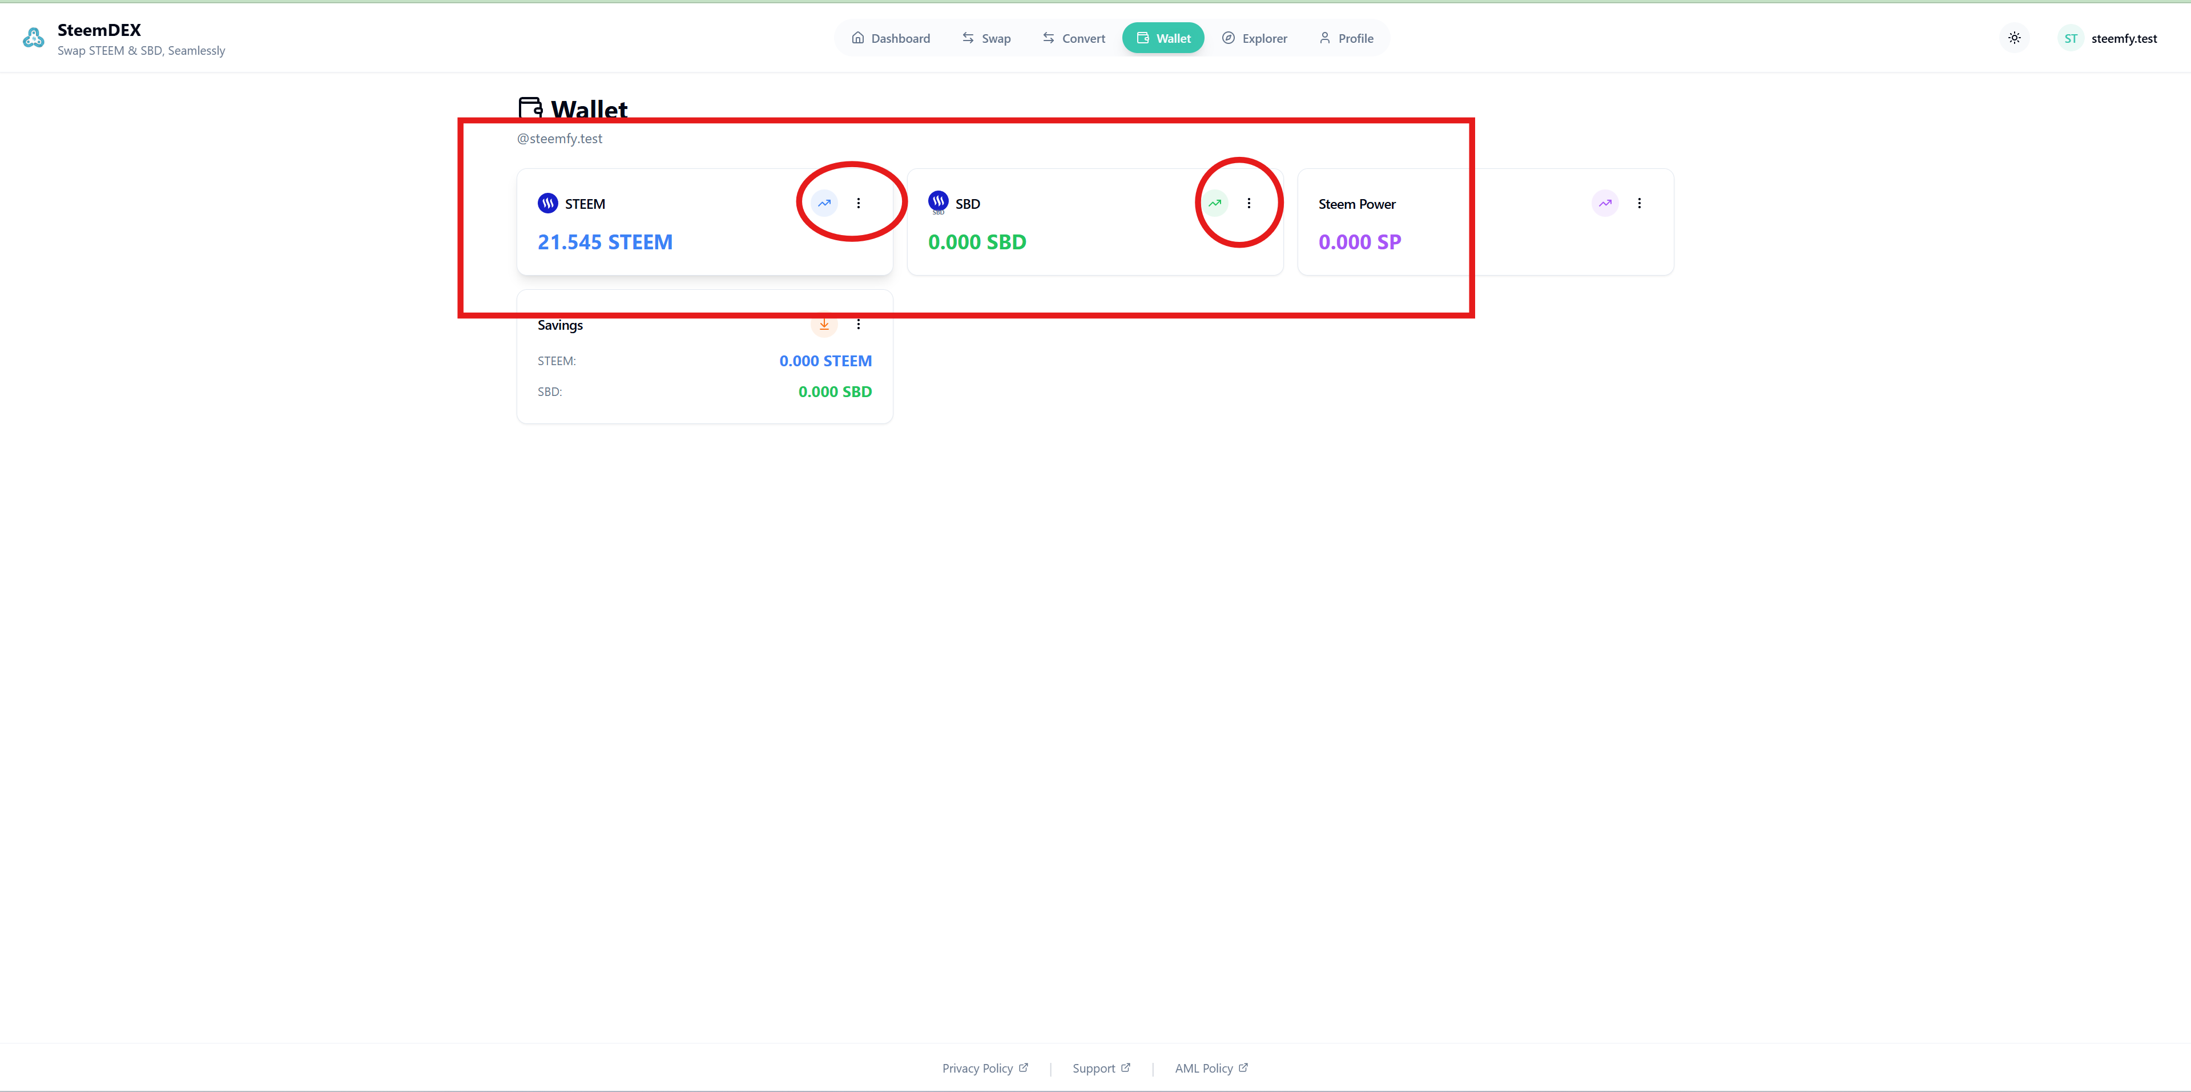Go to the Dashboard tab
2191x1092 pixels.
(x=891, y=38)
